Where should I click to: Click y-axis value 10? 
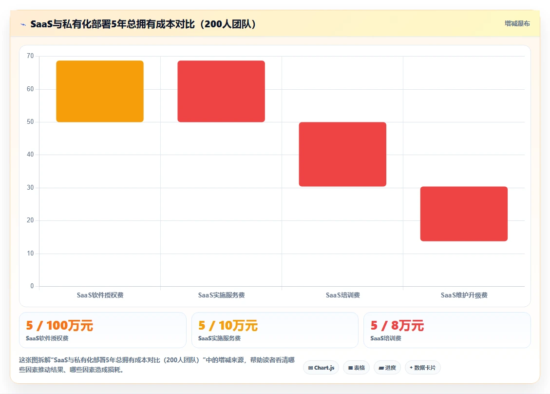[x=30, y=253]
